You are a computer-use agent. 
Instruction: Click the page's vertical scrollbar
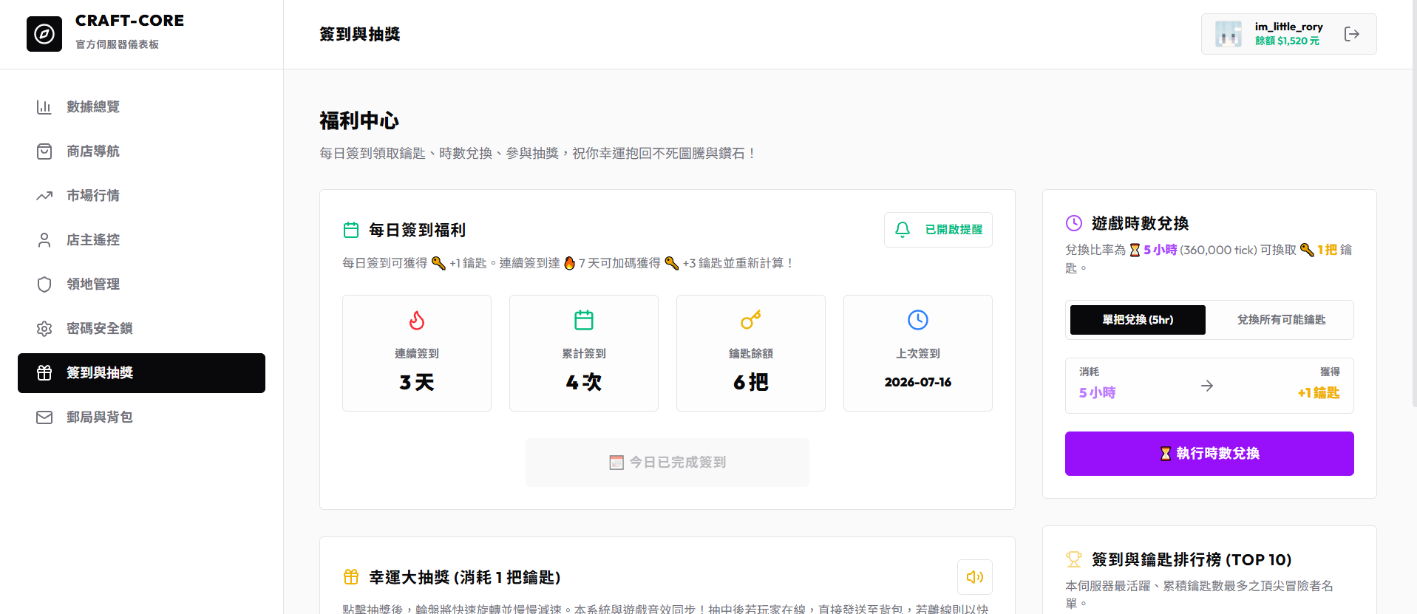tap(1414, 203)
